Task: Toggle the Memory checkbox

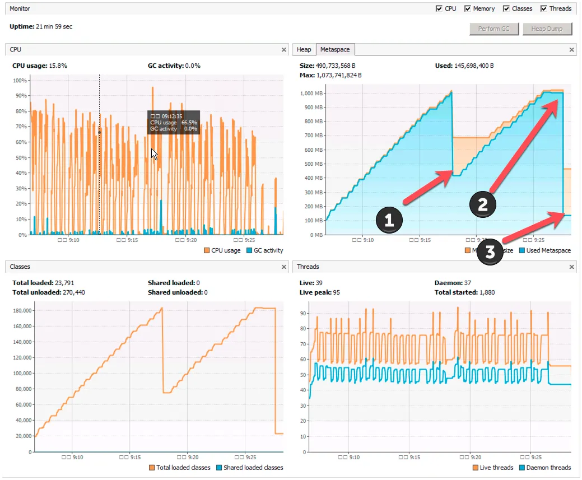Action: click(x=467, y=8)
